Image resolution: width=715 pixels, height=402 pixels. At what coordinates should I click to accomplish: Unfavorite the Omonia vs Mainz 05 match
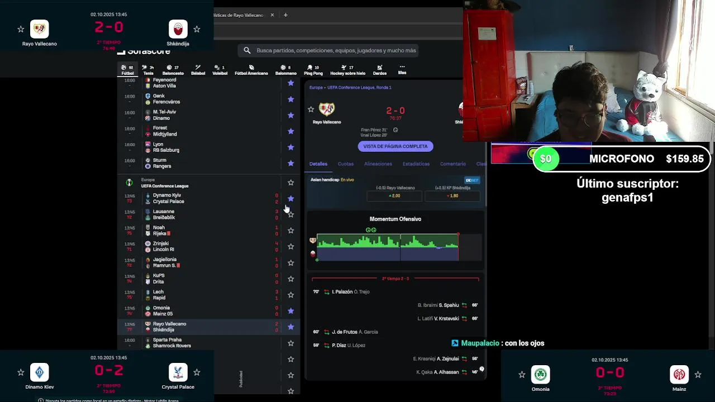pos(290,310)
